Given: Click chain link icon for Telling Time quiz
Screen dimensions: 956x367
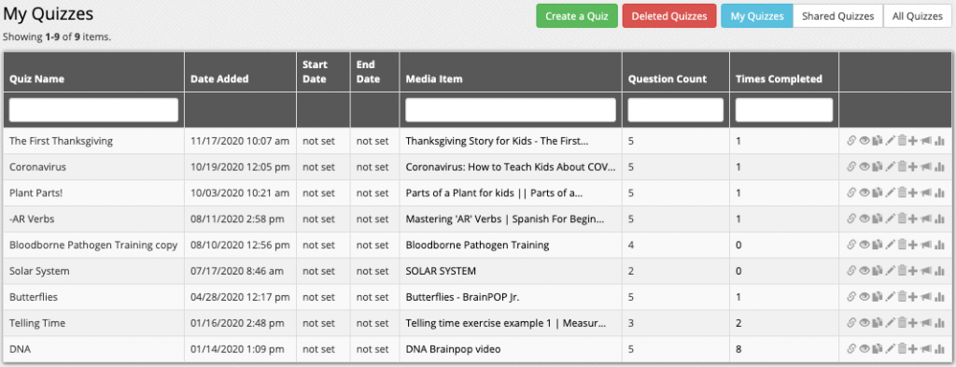Looking at the screenshot, I should pos(851,323).
